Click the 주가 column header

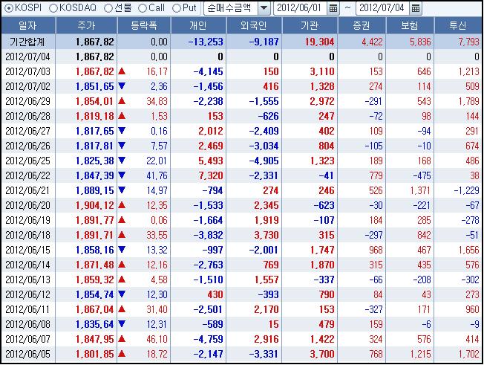pos(86,25)
